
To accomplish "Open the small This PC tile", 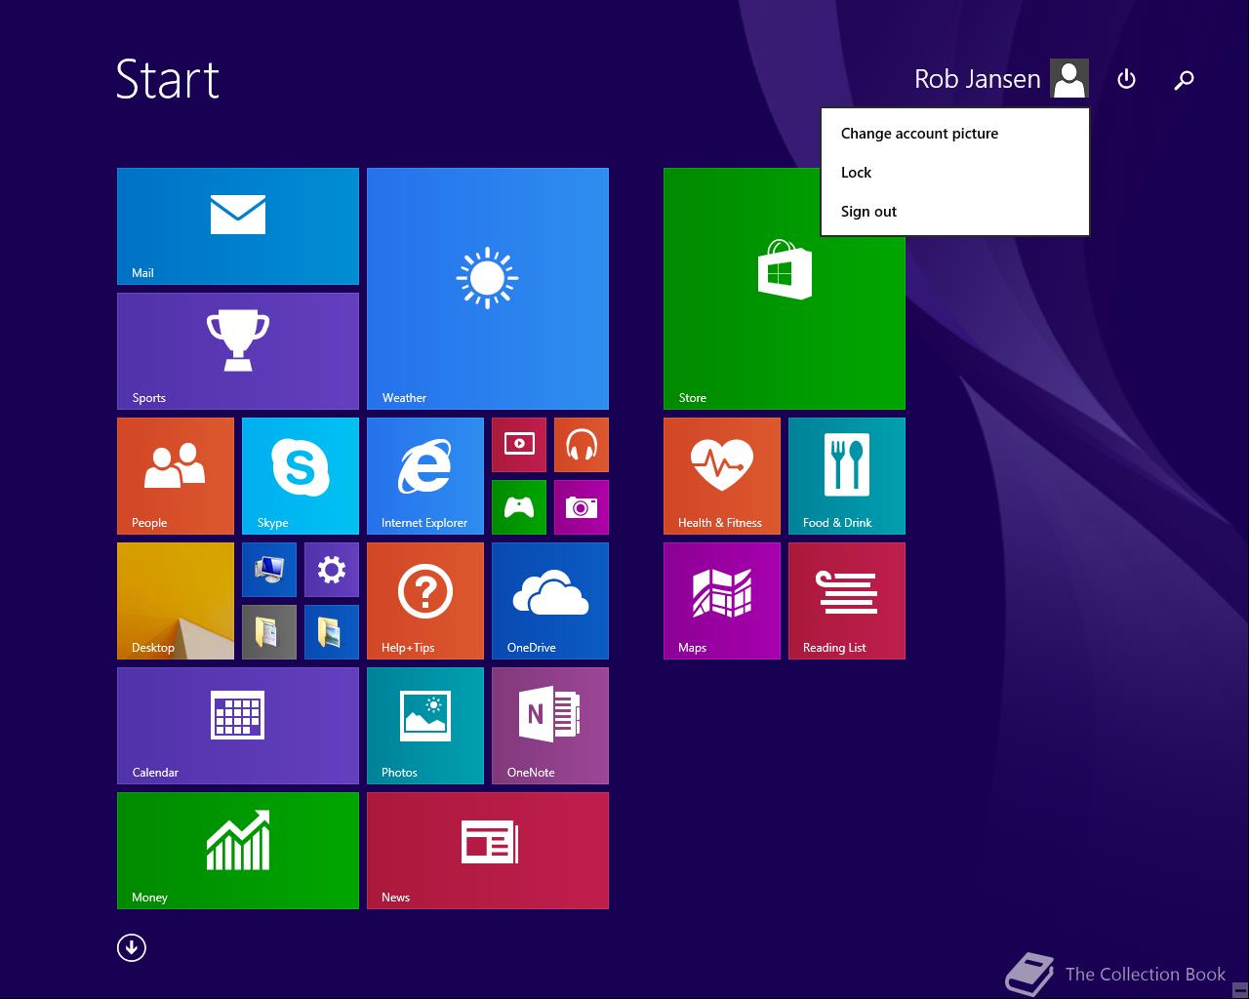I will tap(269, 570).
